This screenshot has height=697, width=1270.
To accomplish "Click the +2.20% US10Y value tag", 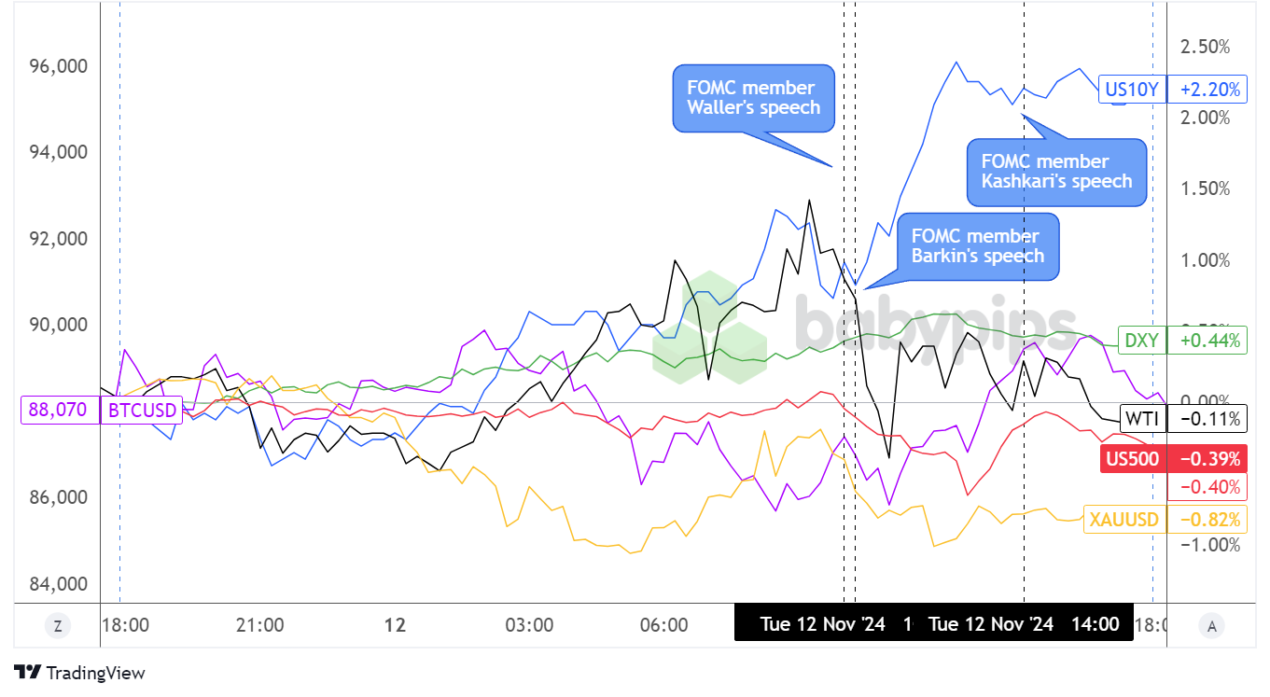I will coord(1209,90).
